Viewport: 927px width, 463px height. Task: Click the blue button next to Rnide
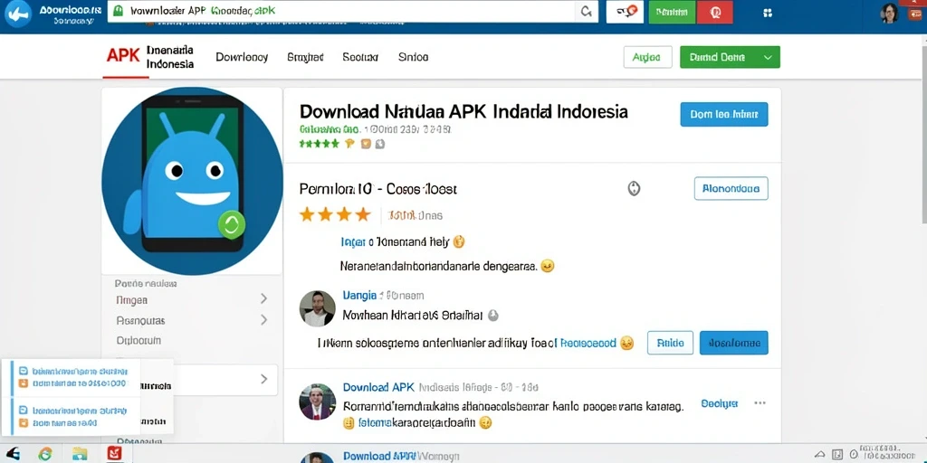[733, 343]
